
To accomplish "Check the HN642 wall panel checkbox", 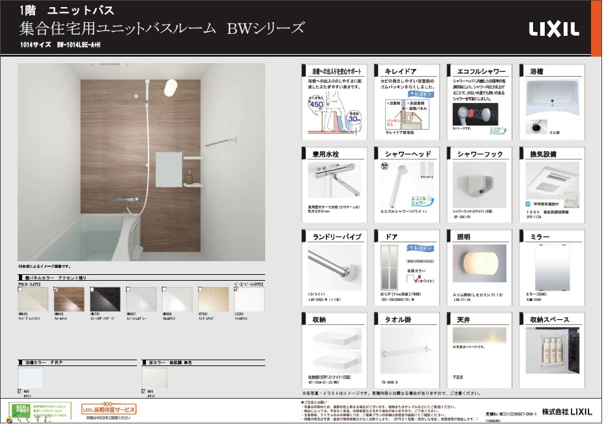I will pyautogui.click(x=20, y=288).
